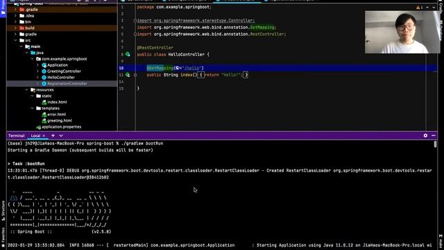Go to previous highlighted error arrow

(x=427, y=8)
